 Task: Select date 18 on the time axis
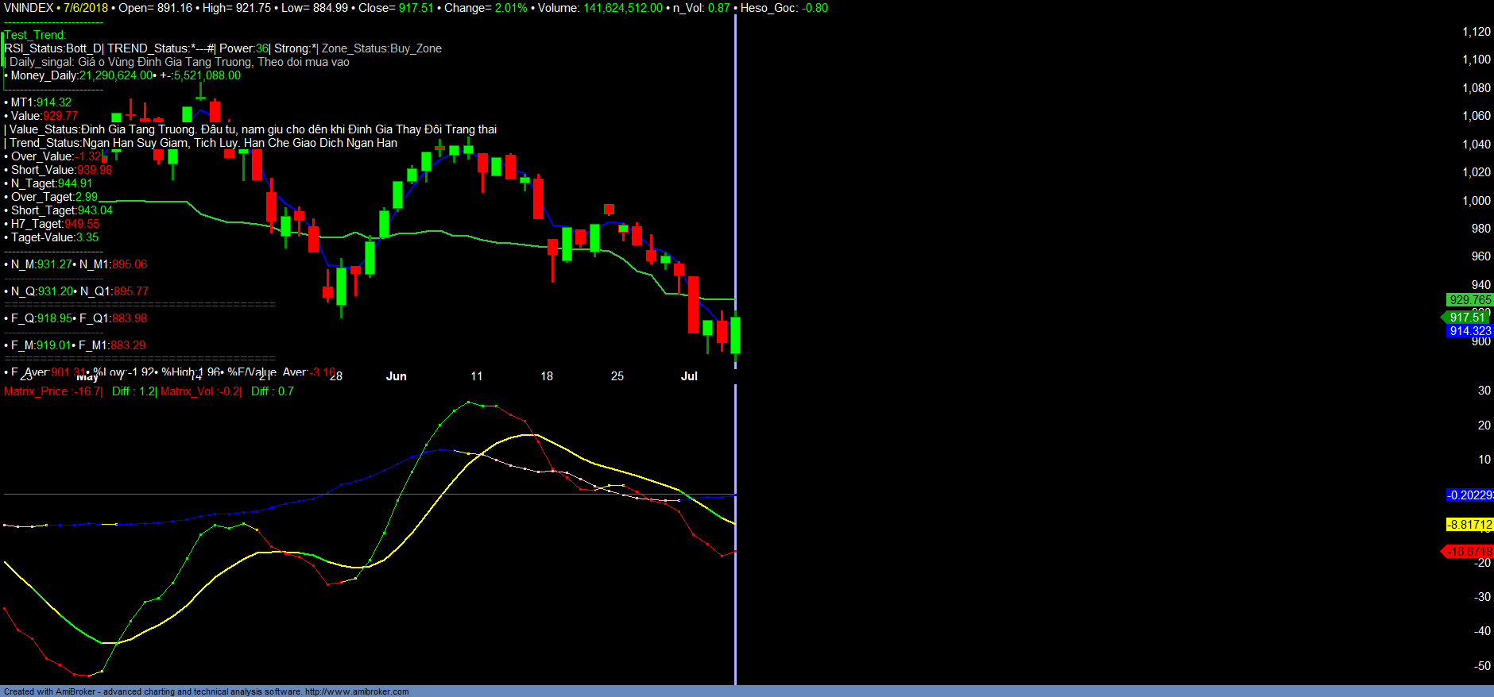click(547, 376)
